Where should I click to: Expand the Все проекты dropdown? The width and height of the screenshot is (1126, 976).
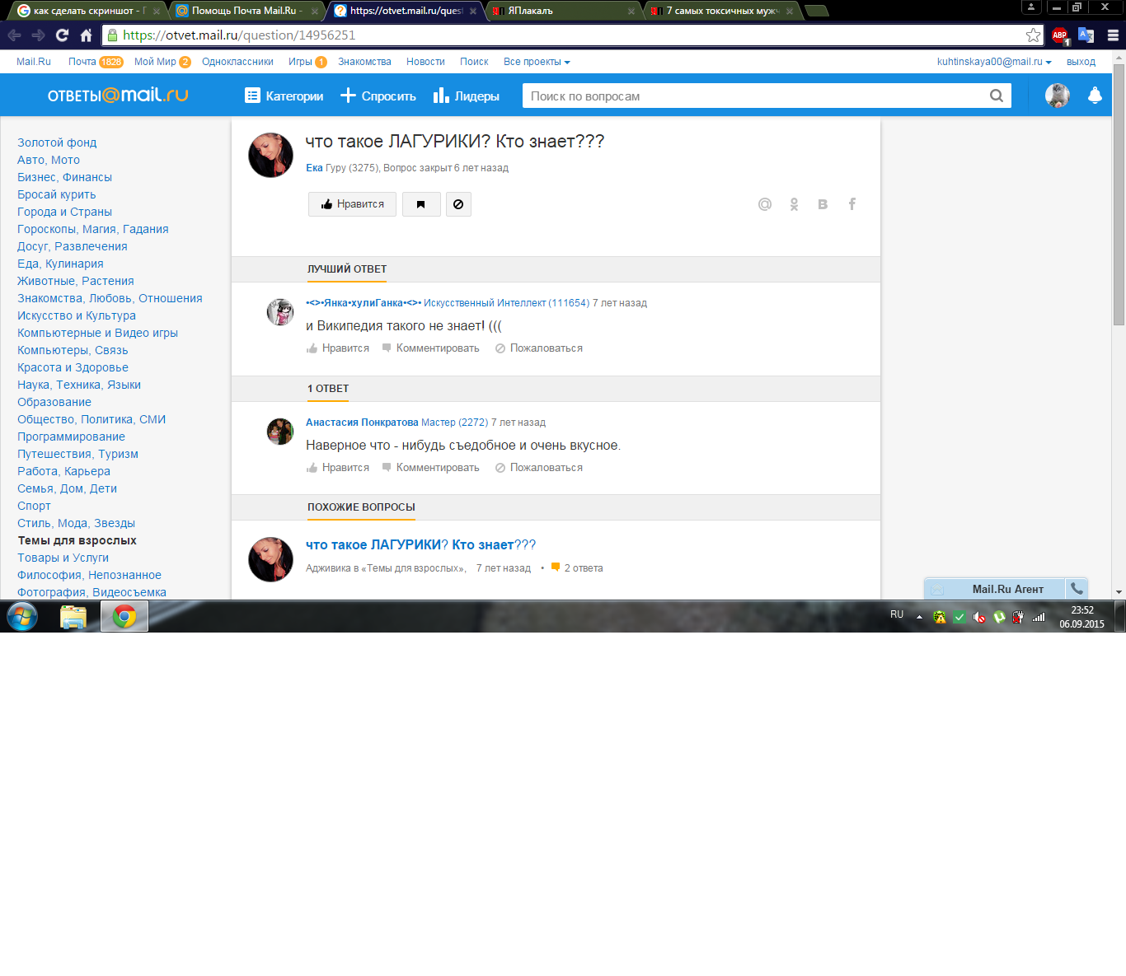[537, 62]
